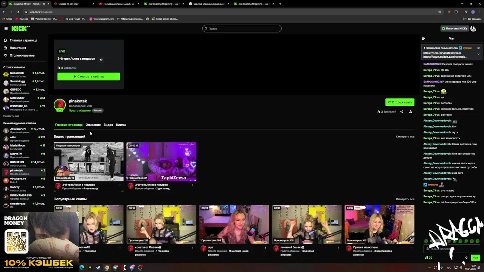Reload the page
The image size is (484, 272).
click(17, 12)
